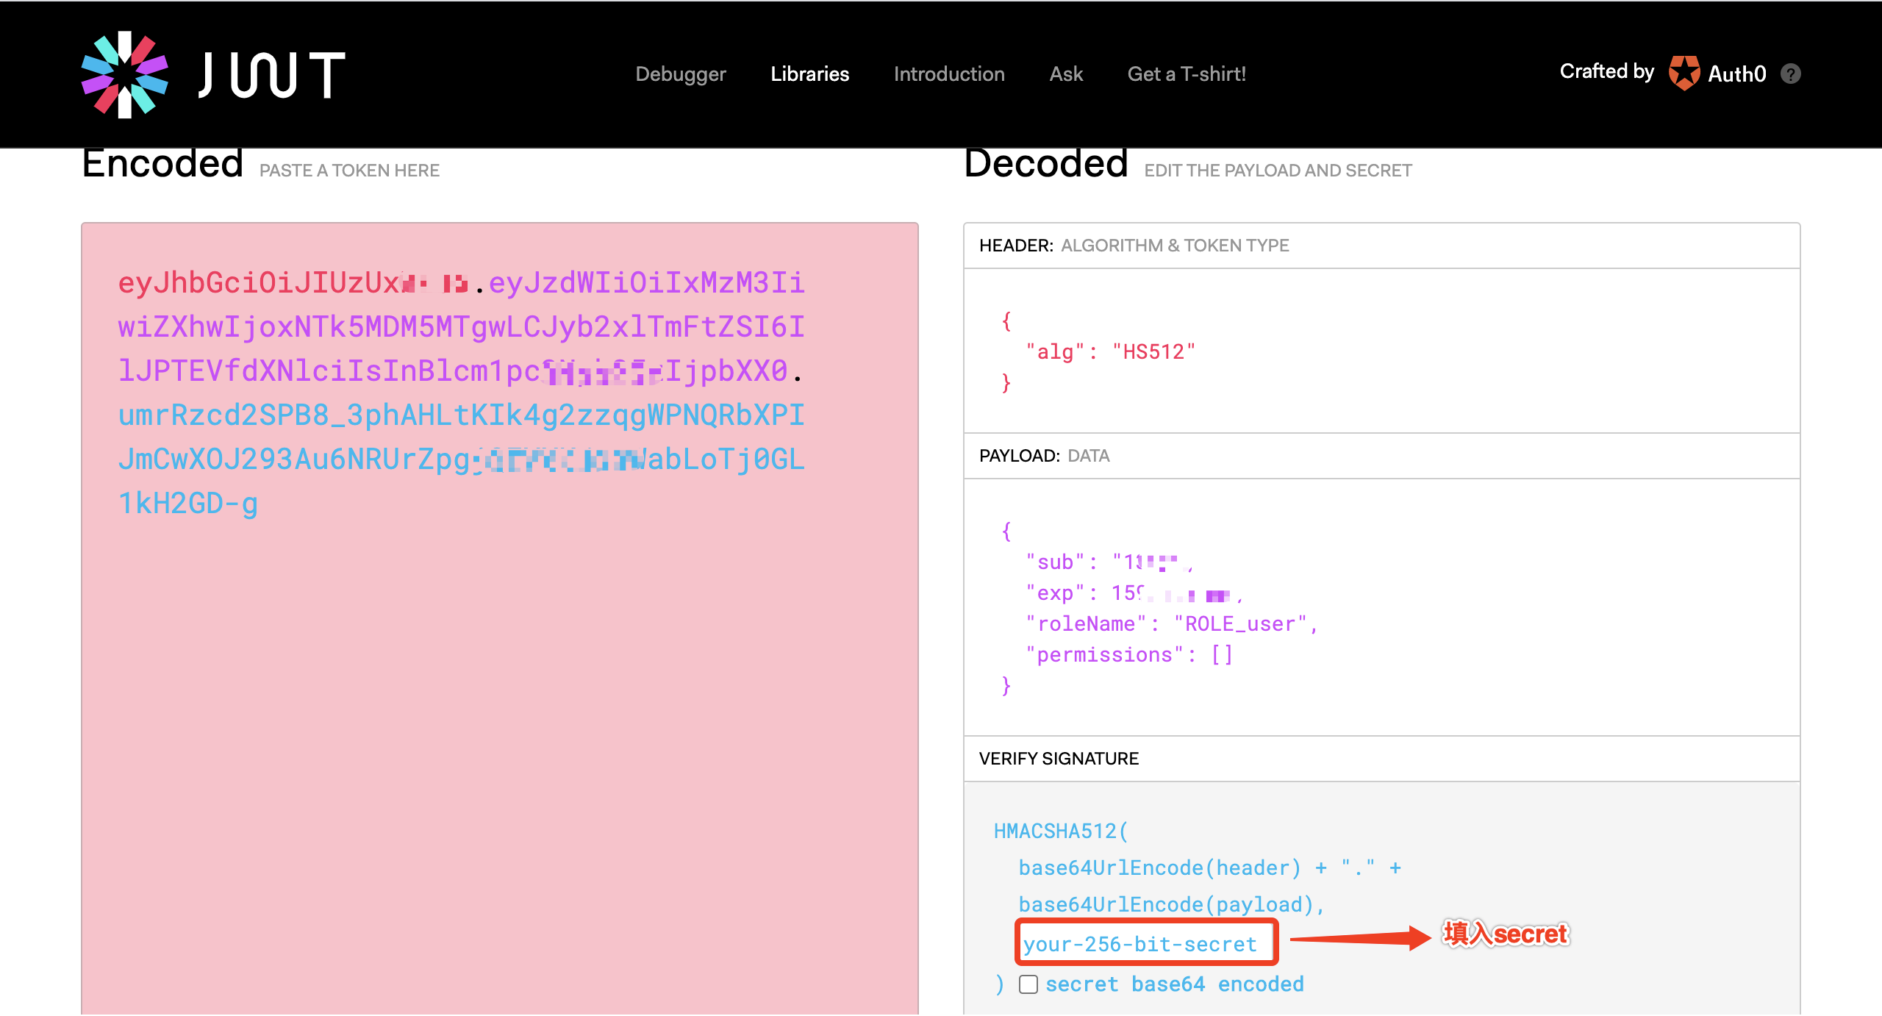The image size is (1882, 1016).
Task: Enable secret base64 encoded checkbox
Action: (1028, 984)
